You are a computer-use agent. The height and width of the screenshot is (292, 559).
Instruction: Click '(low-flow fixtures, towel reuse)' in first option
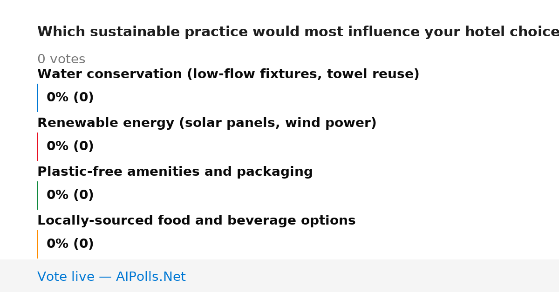pos(303,74)
